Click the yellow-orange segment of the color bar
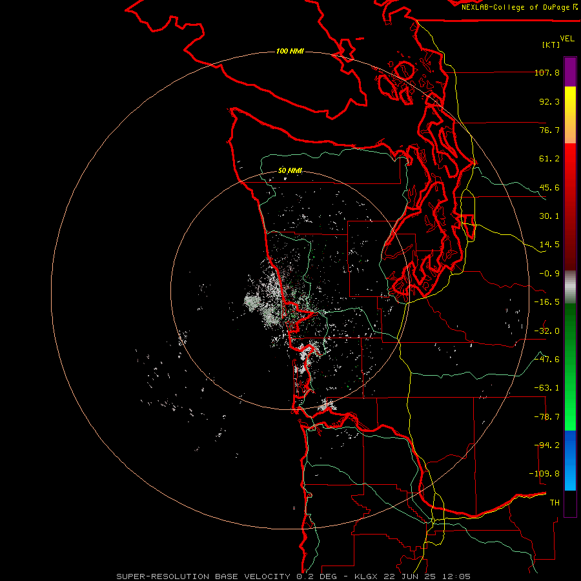The height and width of the screenshot is (581, 581). point(570,115)
